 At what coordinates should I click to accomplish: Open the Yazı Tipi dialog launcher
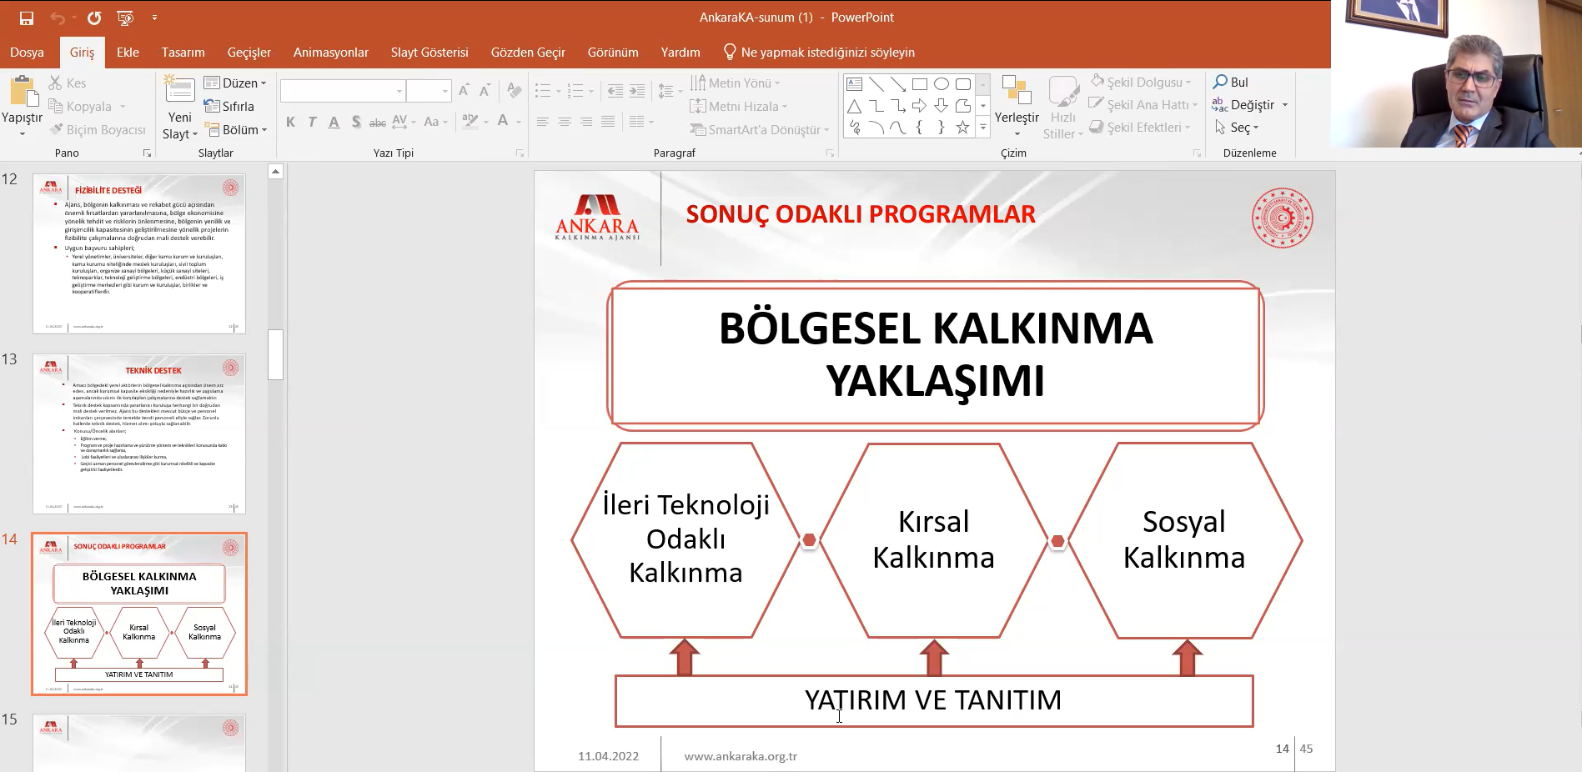[x=520, y=153]
